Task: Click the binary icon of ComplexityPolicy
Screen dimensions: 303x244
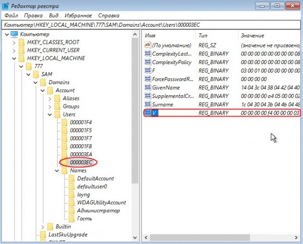Action: point(147,62)
